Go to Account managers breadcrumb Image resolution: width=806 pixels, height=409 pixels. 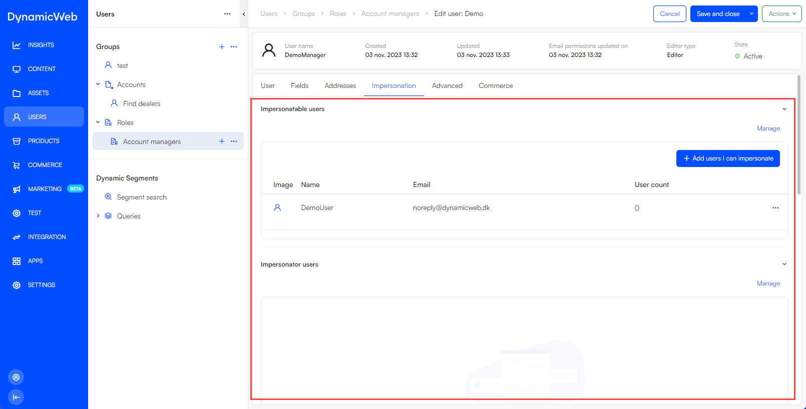[x=390, y=13]
